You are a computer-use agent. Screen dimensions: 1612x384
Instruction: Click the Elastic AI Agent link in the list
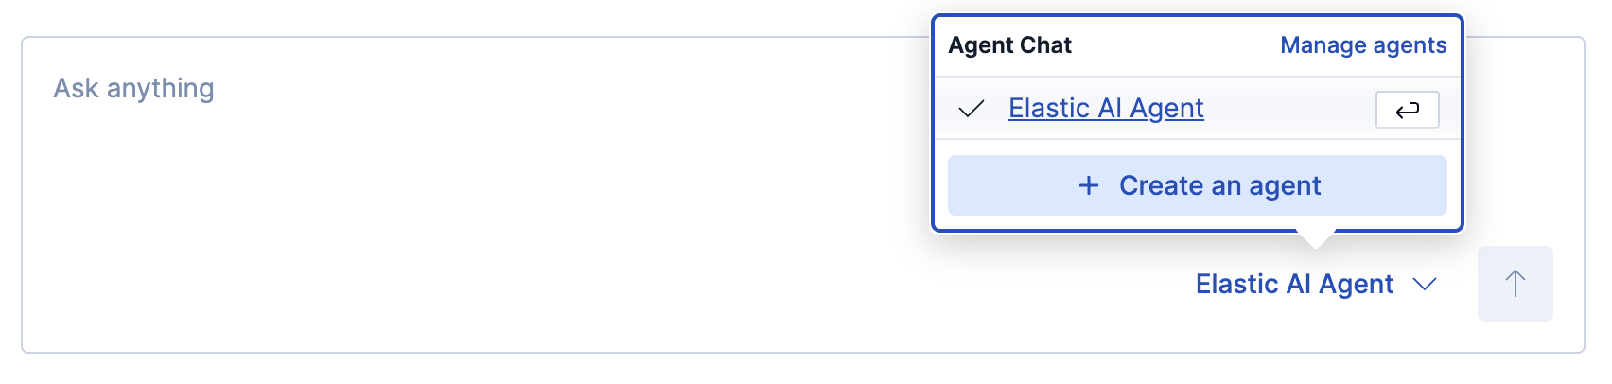click(1105, 109)
